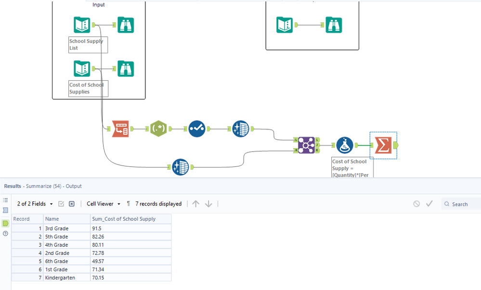Select the Summarize tool
The width and height of the screenshot is (481, 290).
pyautogui.click(x=383, y=145)
